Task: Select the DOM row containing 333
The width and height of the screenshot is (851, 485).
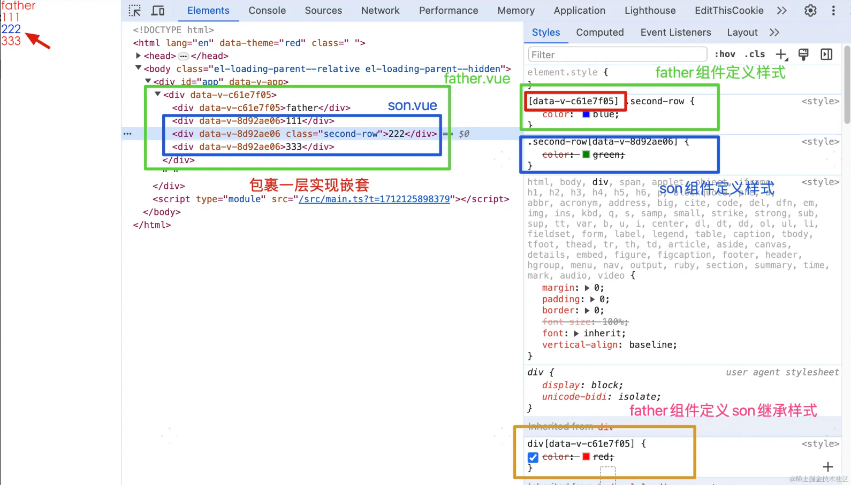Action: coord(253,147)
